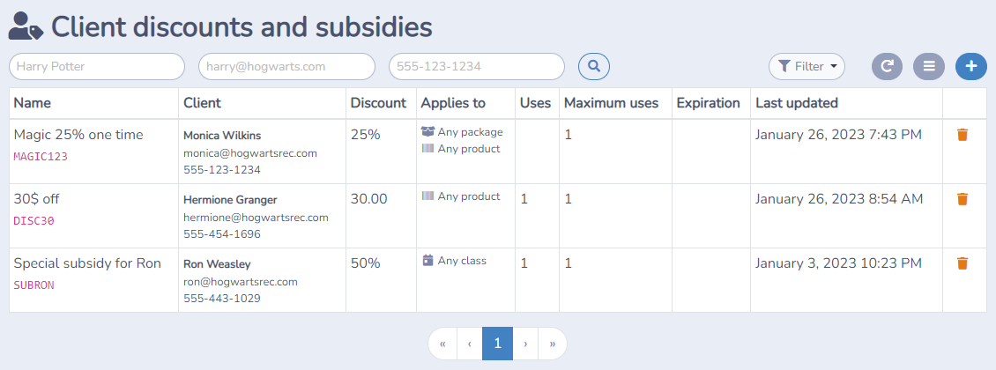Click phone 555-443-1029
Image resolution: width=996 pixels, height=370 pixels.
click(222, 299)
